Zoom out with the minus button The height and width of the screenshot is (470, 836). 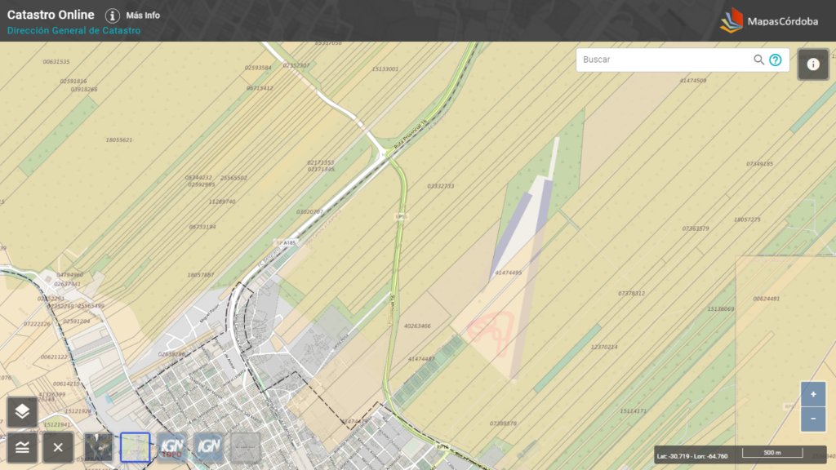click(813, 419)
